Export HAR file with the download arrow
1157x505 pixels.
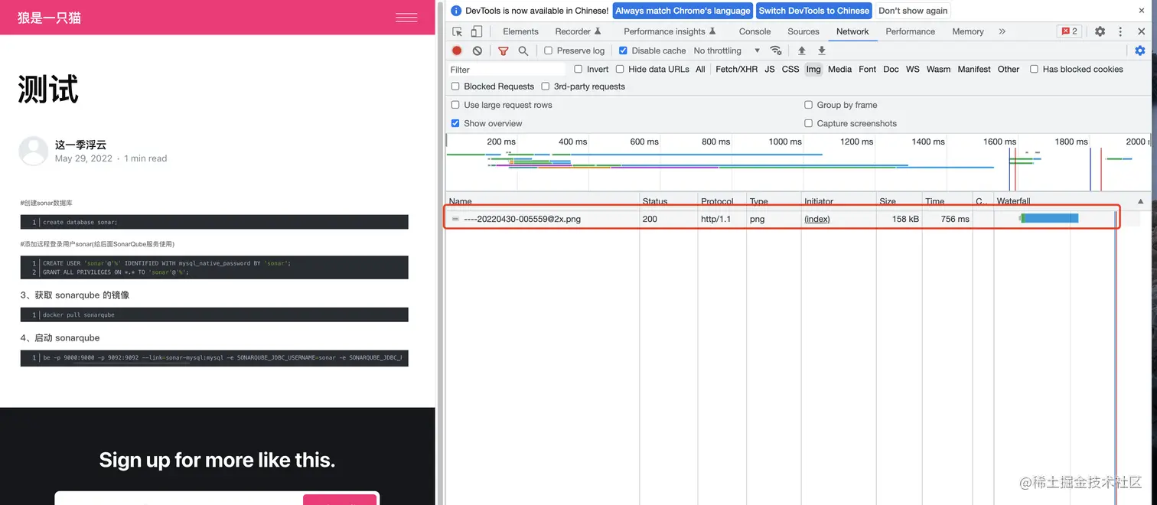[x=822, y=50]
